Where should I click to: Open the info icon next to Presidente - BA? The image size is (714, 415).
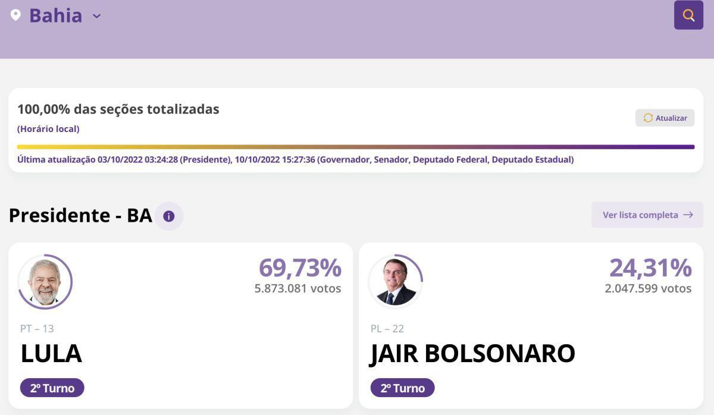169,216
